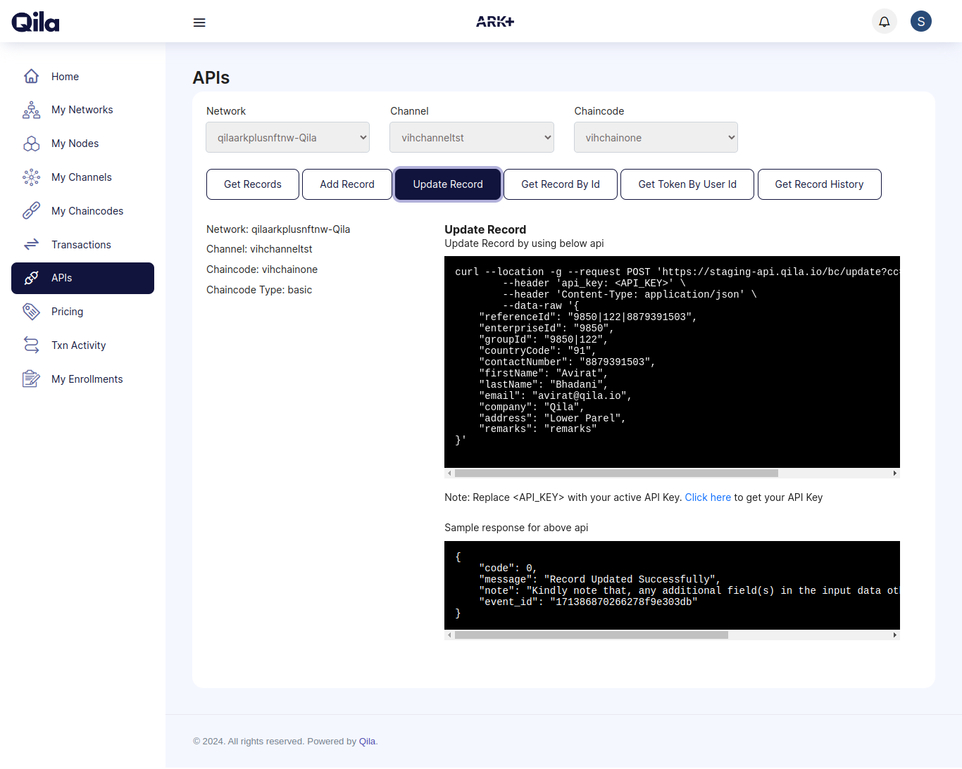Image resolution: width=962 pixels, height=769 pixels.
Task: Toggle the hamburger menu icon
Action: point(199,23)
